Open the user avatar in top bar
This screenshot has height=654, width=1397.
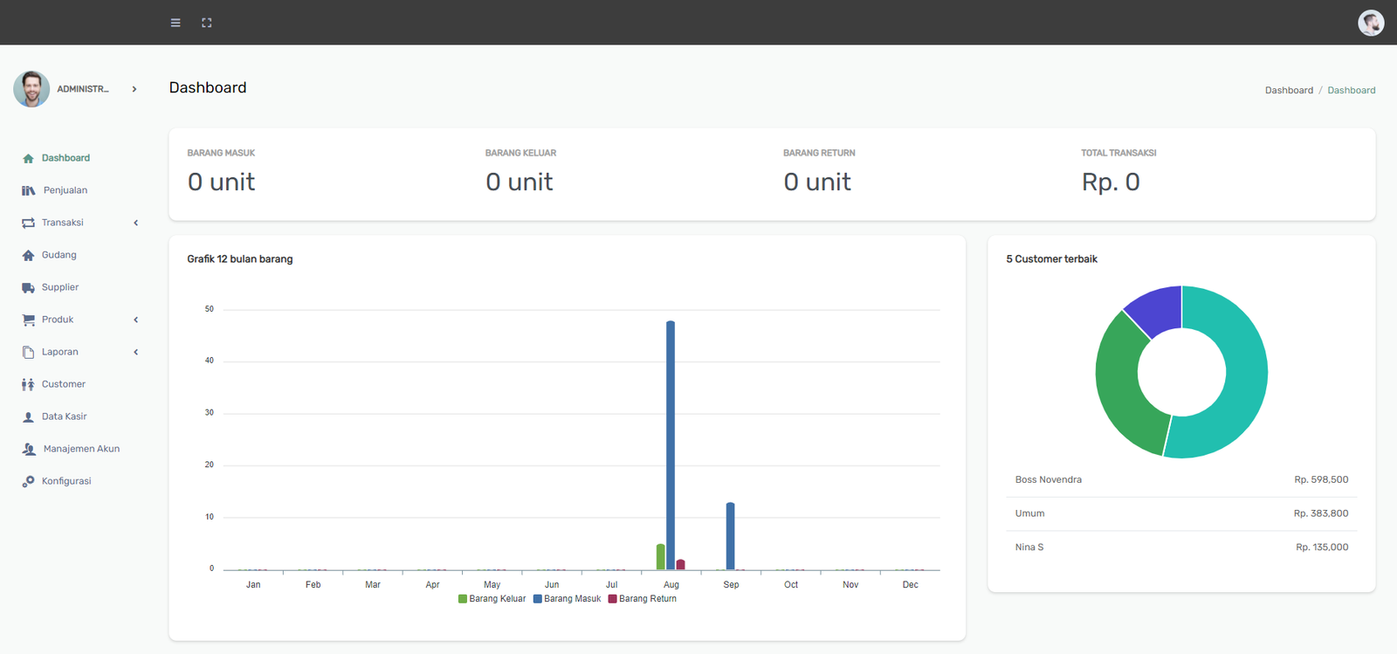(1370, 23)
